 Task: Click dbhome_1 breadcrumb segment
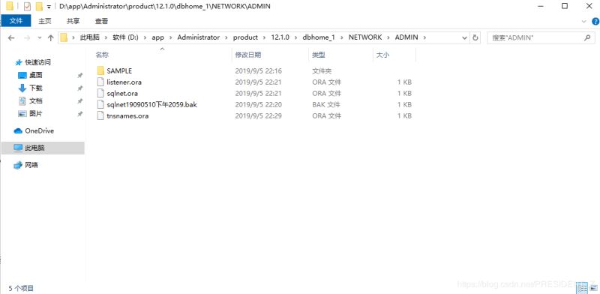[x=319, y=37]
